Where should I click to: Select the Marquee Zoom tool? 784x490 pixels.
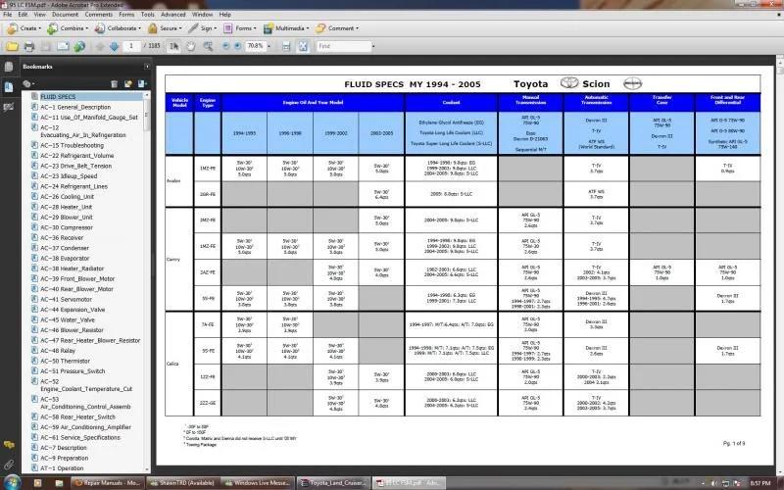coord(208,46)
